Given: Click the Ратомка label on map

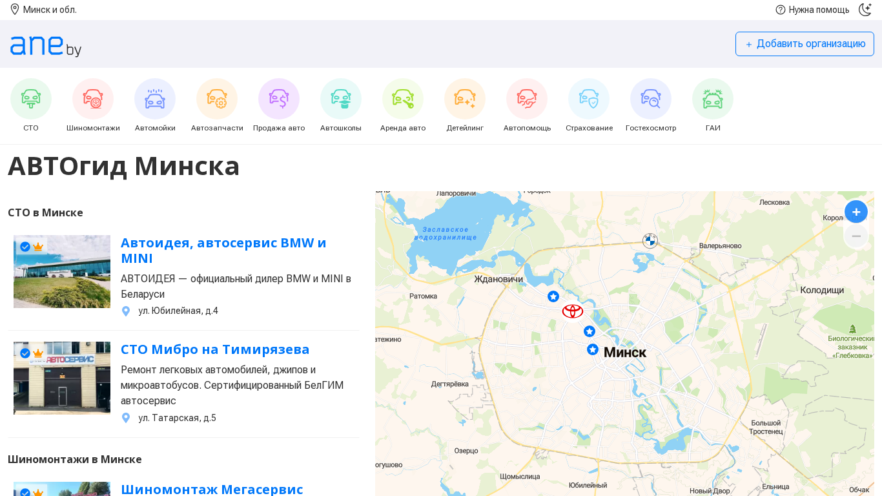Looking at the screenshot, I should coord(424,296).
